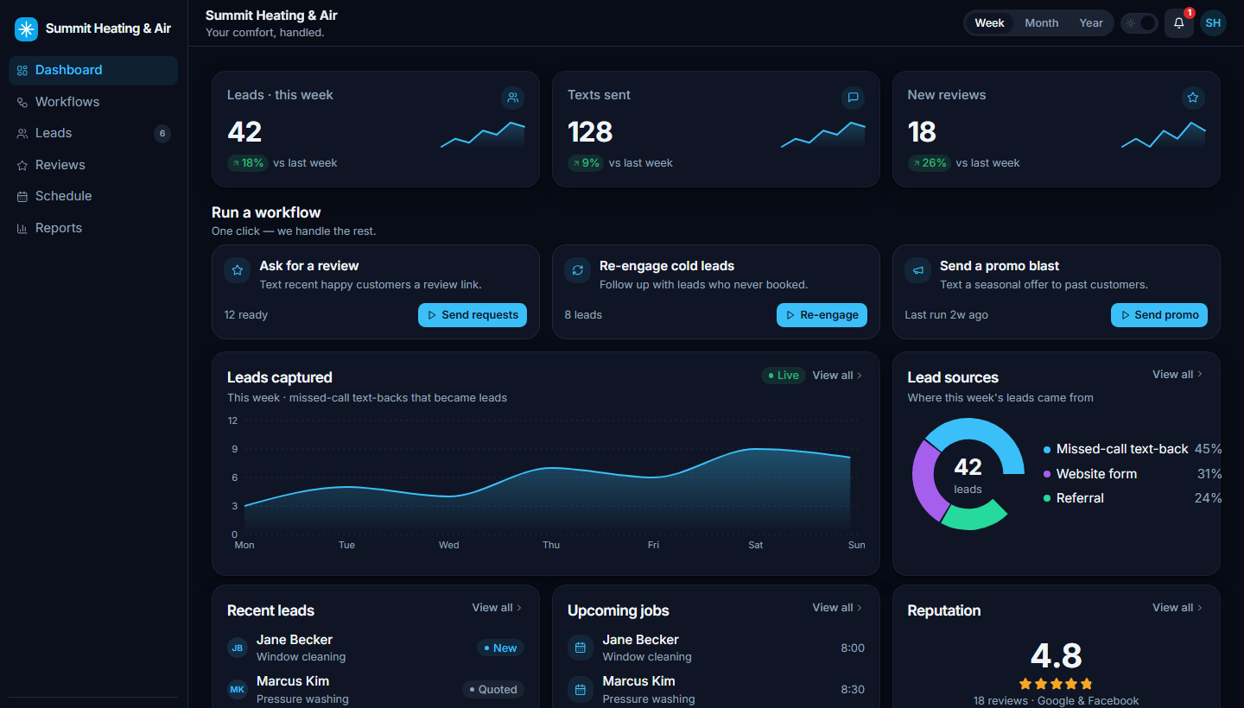The height and width of the screenshot is (708, 1244).
Task: Click the five-star rating under 4.8
Action: [1056, 684]
